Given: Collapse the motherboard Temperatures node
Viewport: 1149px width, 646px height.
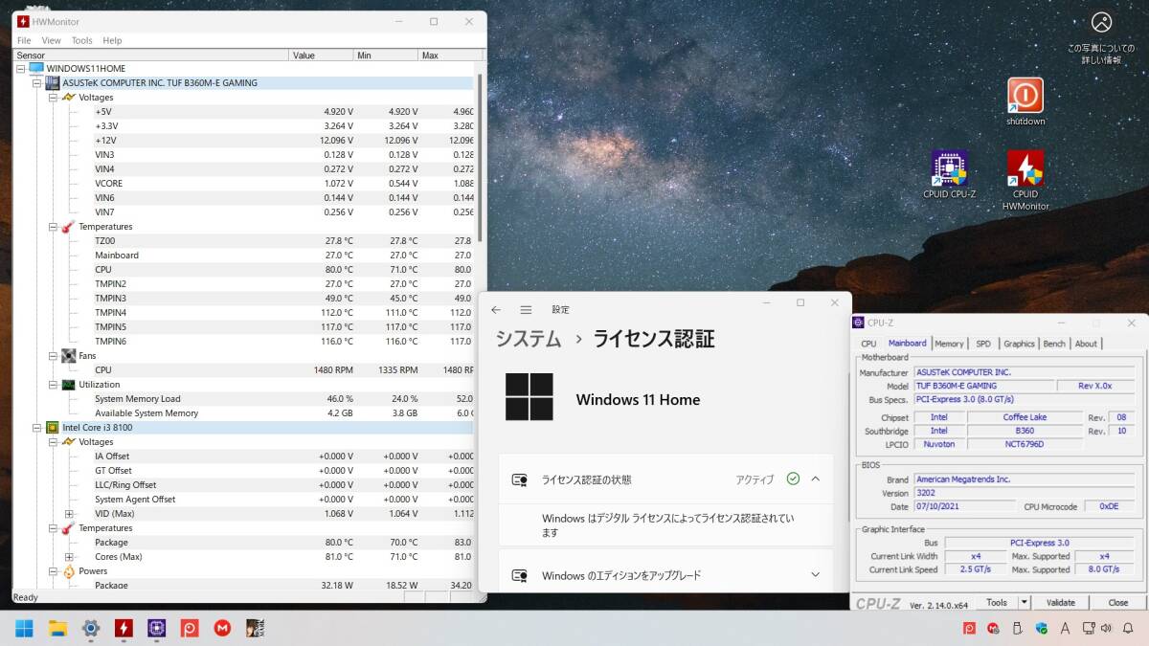Looking at the screenshot, I should (53, 227).
